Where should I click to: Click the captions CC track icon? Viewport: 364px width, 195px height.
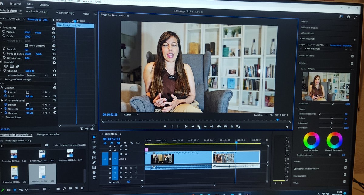[138, 143]
